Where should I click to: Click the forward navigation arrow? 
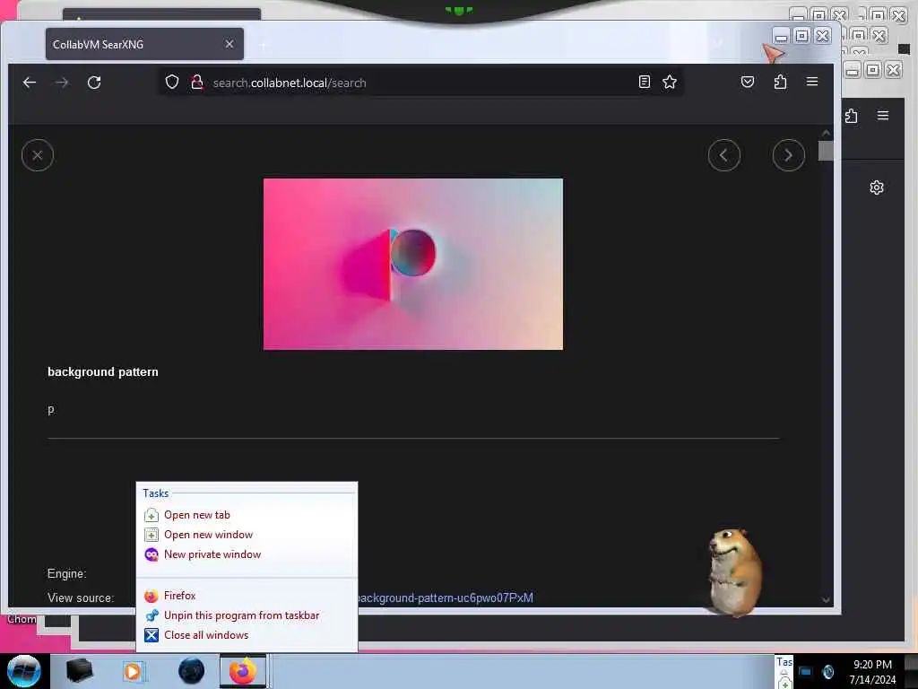[x=62, y=83]
